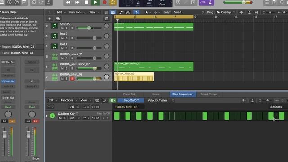Solo the Inst 4 track
Viewport: 288px width, 162px height.
click(x=67, y=48)
